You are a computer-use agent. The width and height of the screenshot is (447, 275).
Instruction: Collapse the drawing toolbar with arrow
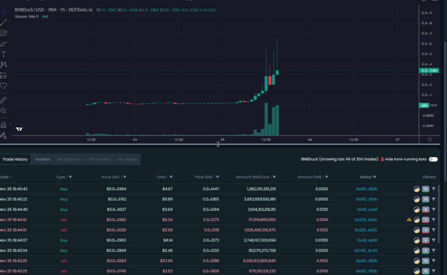point(10,124)
